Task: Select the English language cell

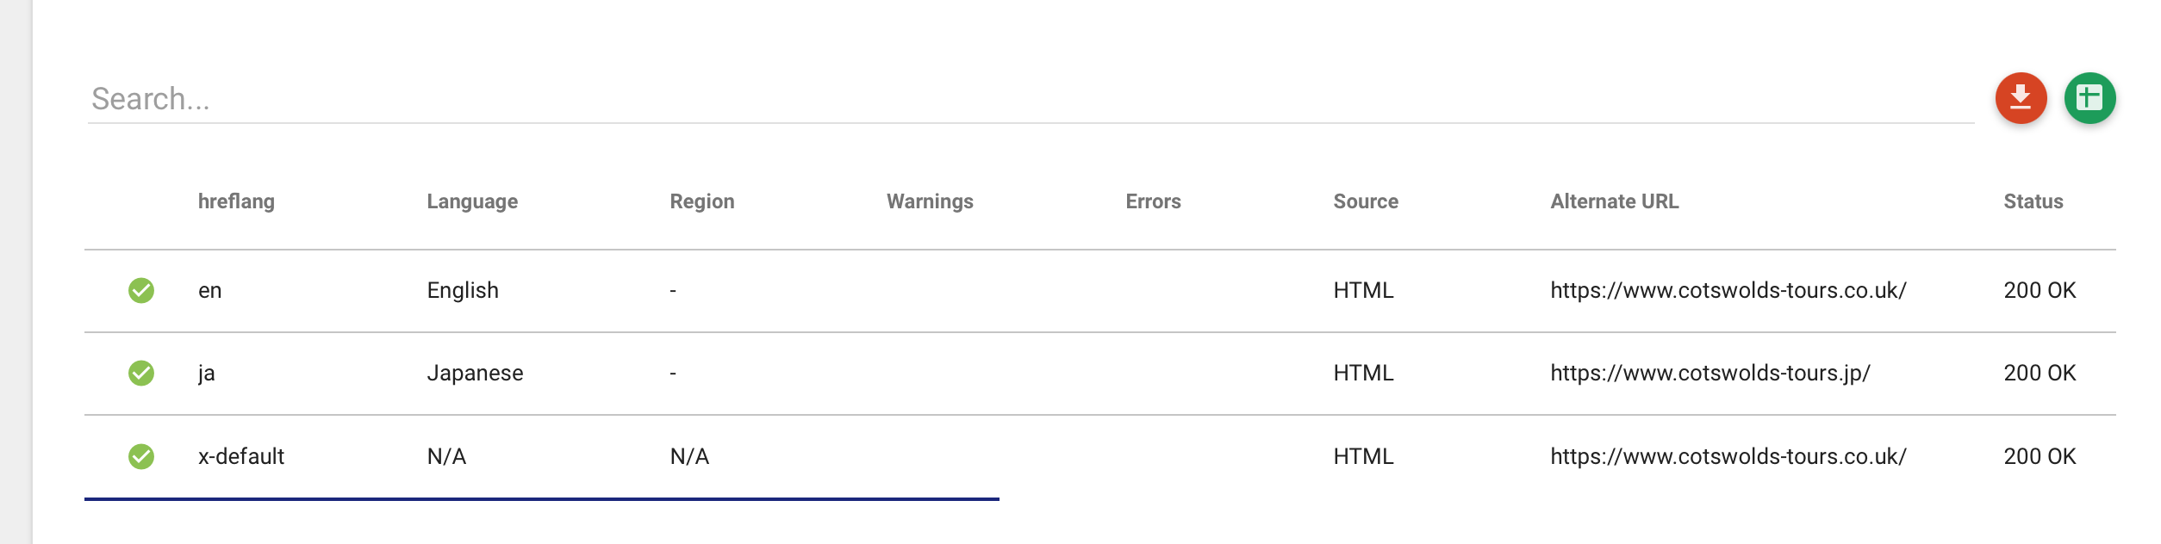Action: (x=463, y=291)
